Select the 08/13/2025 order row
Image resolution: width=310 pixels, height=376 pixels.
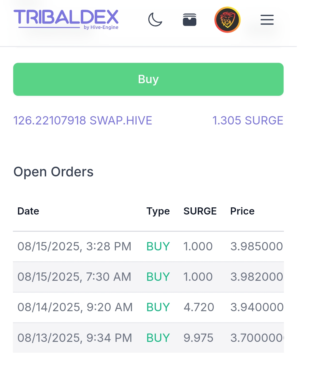(x=148, y=338)
